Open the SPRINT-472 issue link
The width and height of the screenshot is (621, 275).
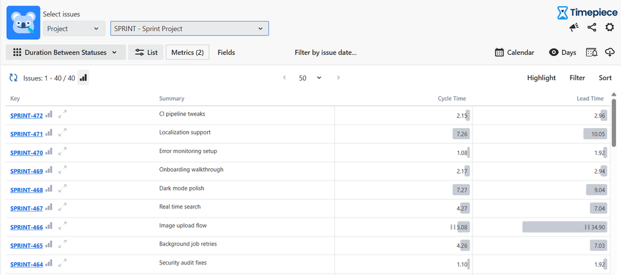coord(27,115)
